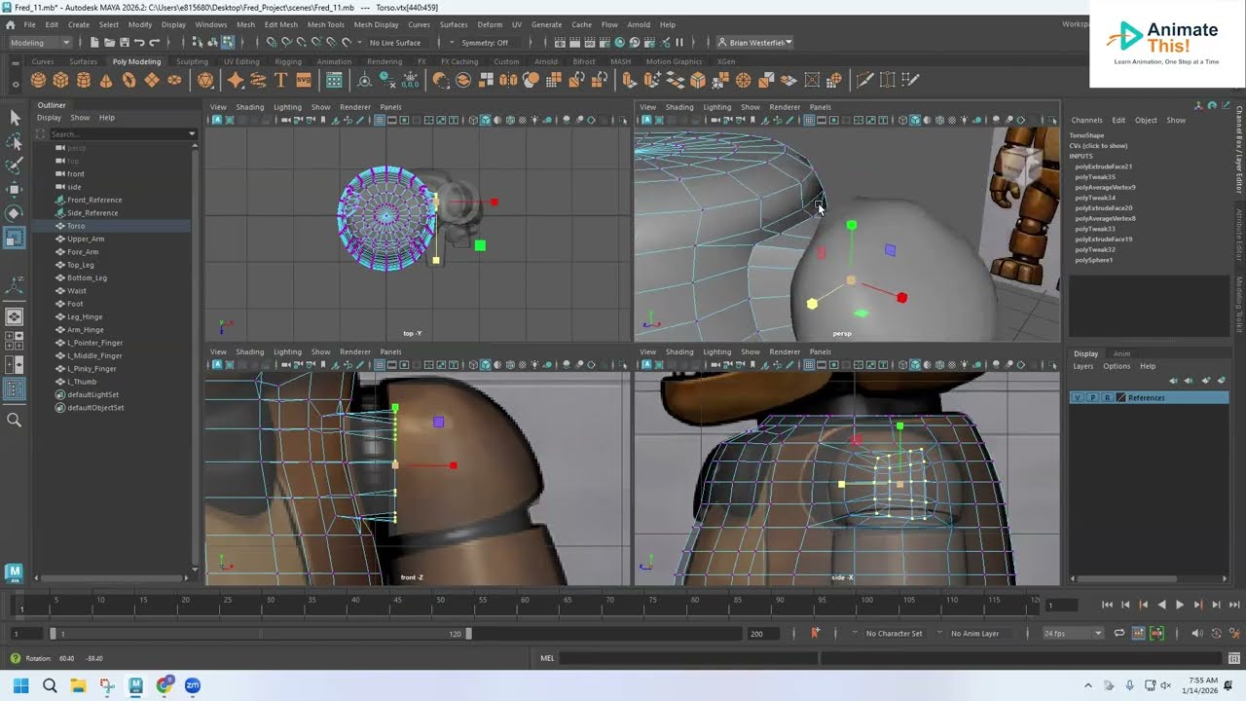This screenshot has height=701, width=1246.
Task: Open the Deform menu
Action: [490, 24]
